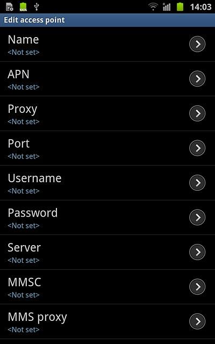Tap the Wi-Fi status icon

pyautogui.click(x=153, y=7)
